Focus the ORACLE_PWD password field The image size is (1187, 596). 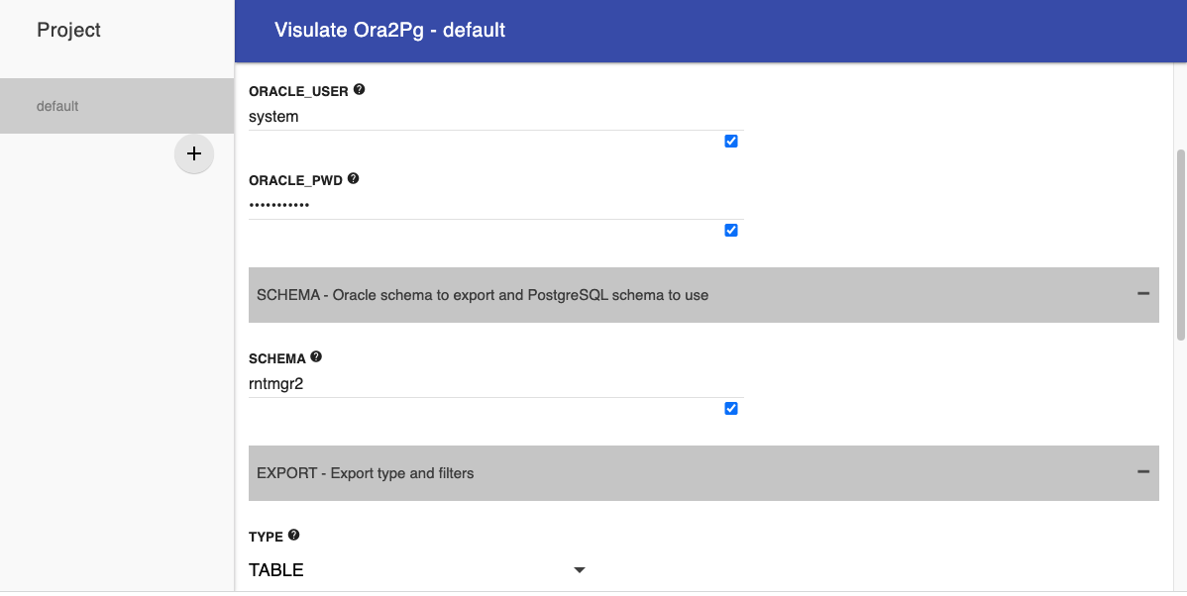tap(495, 206)
